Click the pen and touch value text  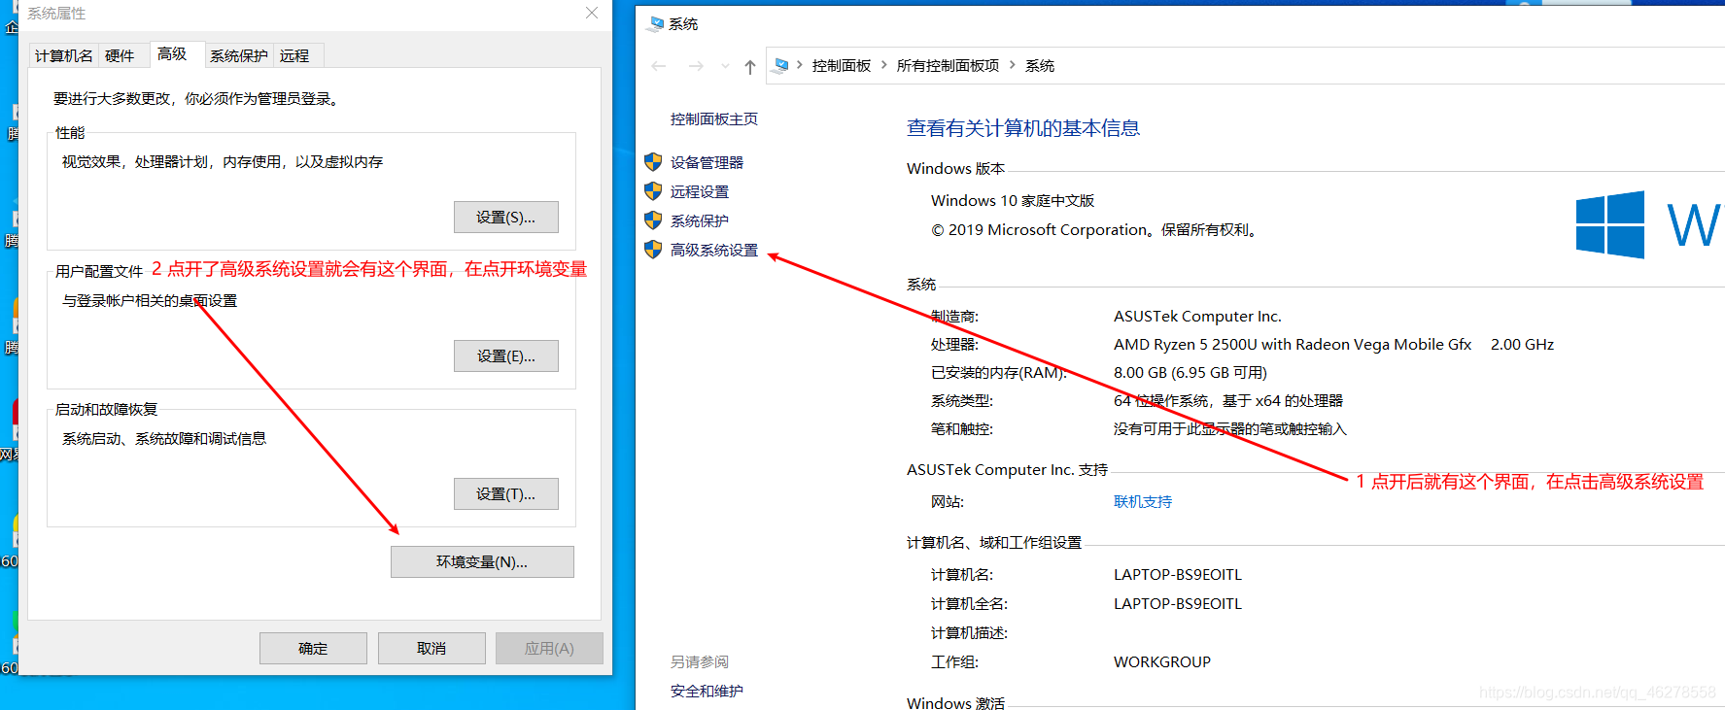tap(1230, 429)
